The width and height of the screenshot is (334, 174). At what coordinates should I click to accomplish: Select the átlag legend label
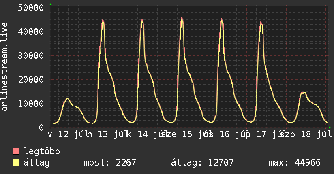coord(36,163)
